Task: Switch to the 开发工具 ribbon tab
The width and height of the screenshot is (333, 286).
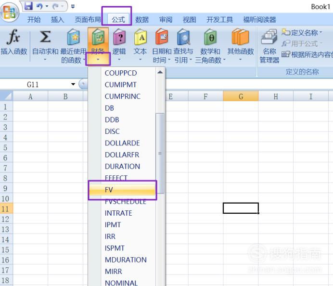Action: coord(219,20)
